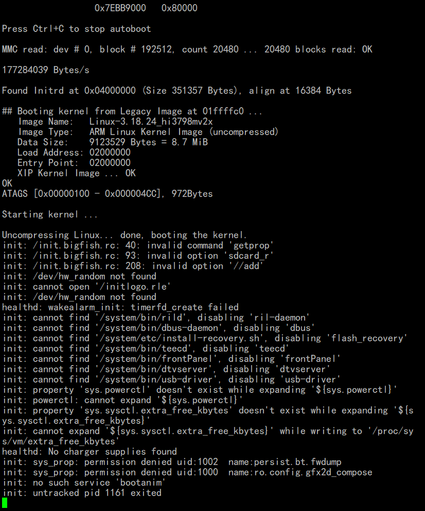Click the 'ATAGS [0x00000100 - 0x000004CC]' line

pos(107,194)
